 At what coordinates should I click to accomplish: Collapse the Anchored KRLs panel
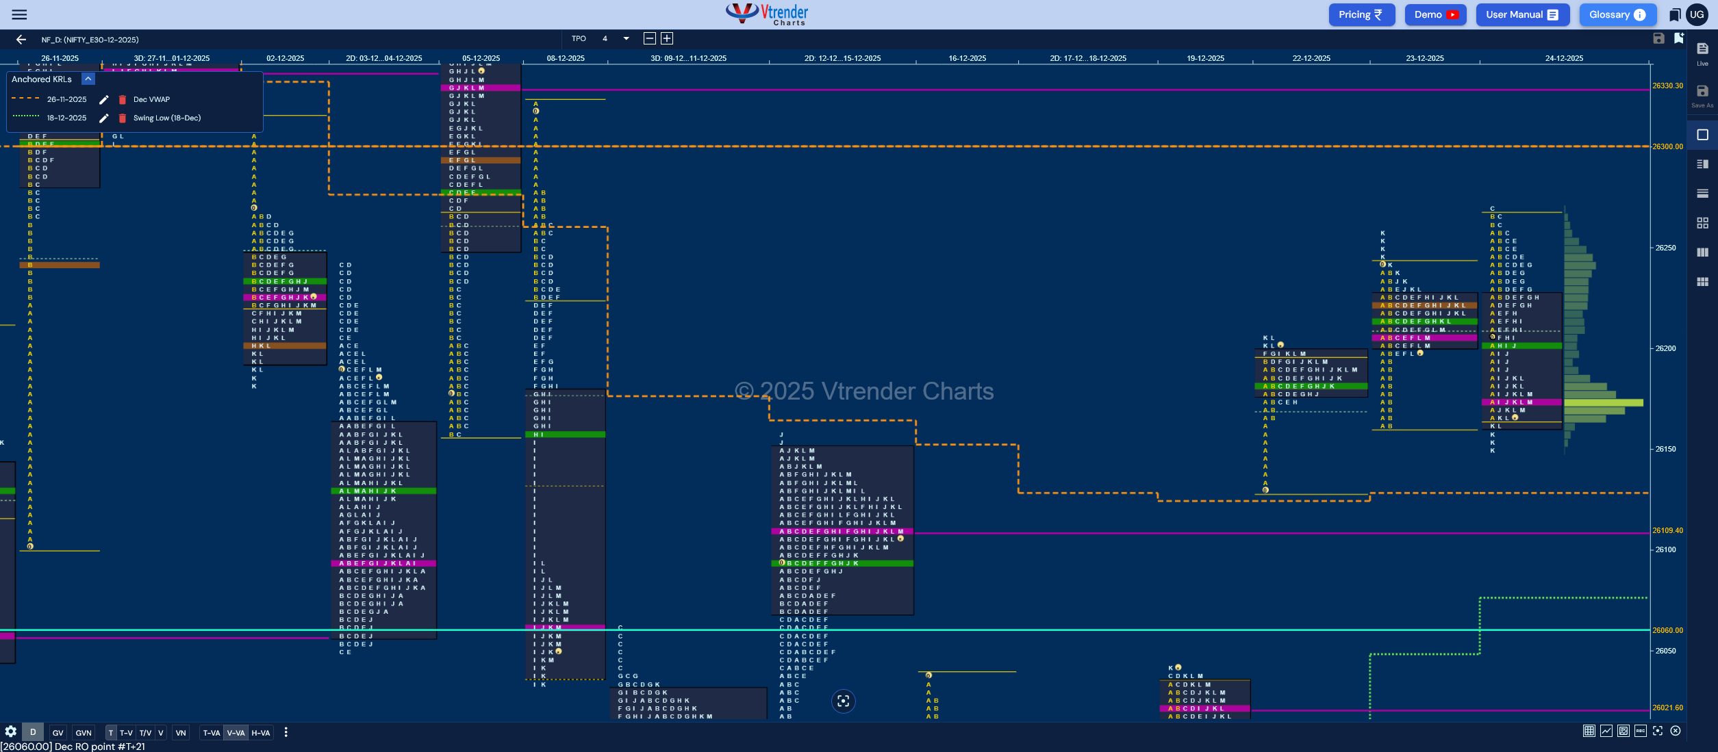tap(88, 79)
